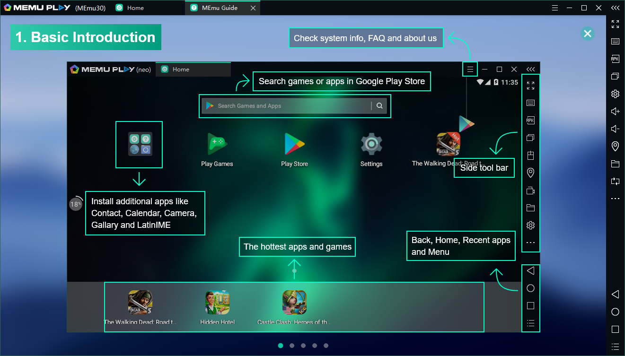Image resolution: width=625 pixels, height=356 pixels.
Task: Toggle screen rotation using the rotate icon
Action: (615, 182)
